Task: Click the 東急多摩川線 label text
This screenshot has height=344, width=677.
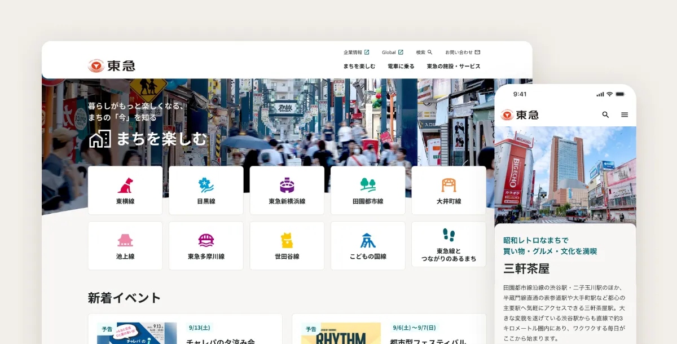Action: 206,257
